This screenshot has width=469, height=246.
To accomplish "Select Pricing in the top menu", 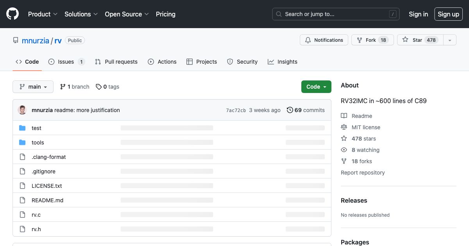I will pos(165,14).
